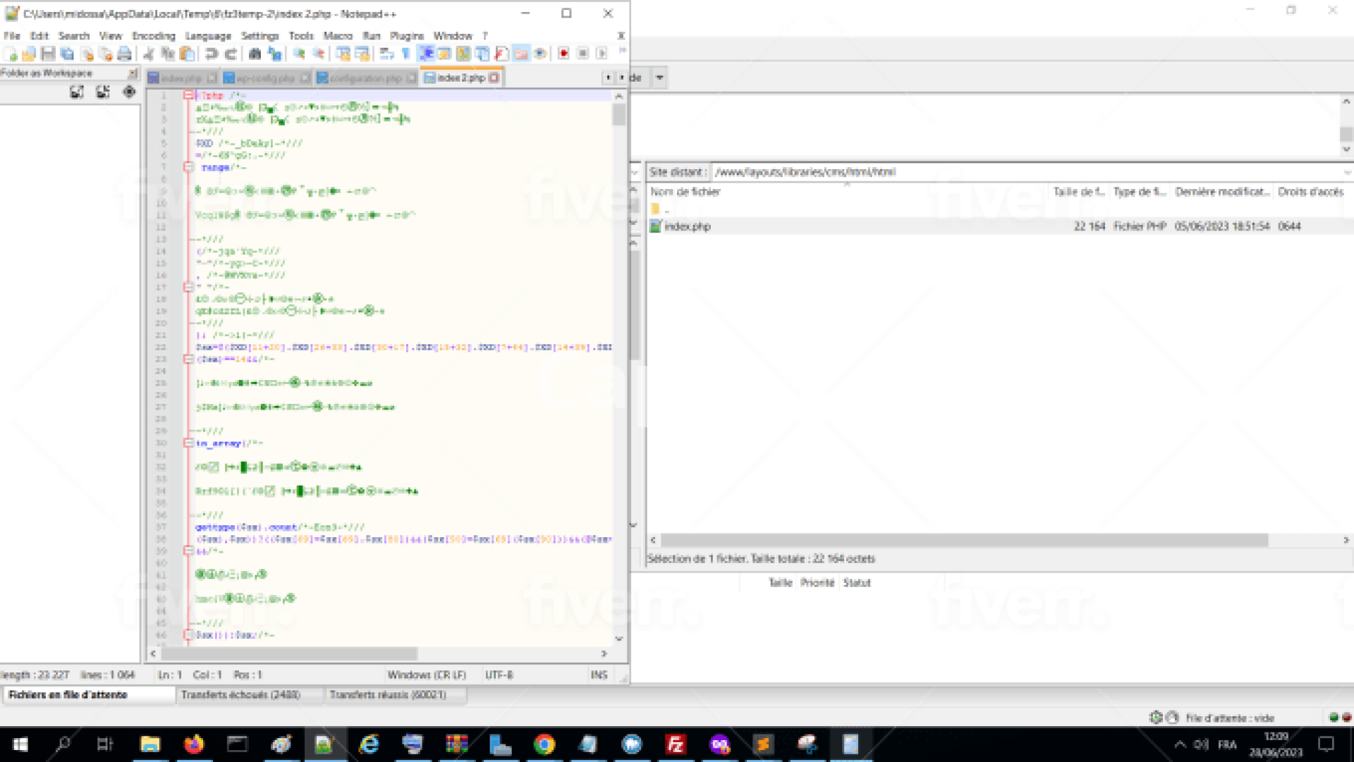Click the Paste toolbar icon

(187, 54)
